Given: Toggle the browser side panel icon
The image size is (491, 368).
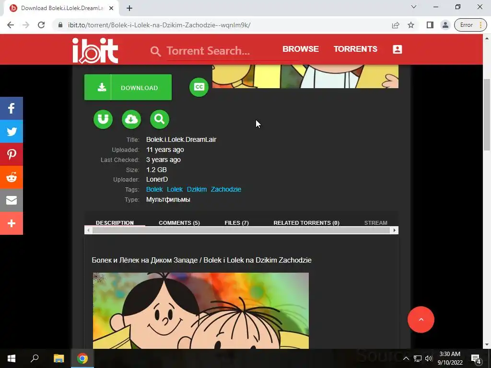Looking at the screenshot, I should pyautogui.click(x=430, y=25).
